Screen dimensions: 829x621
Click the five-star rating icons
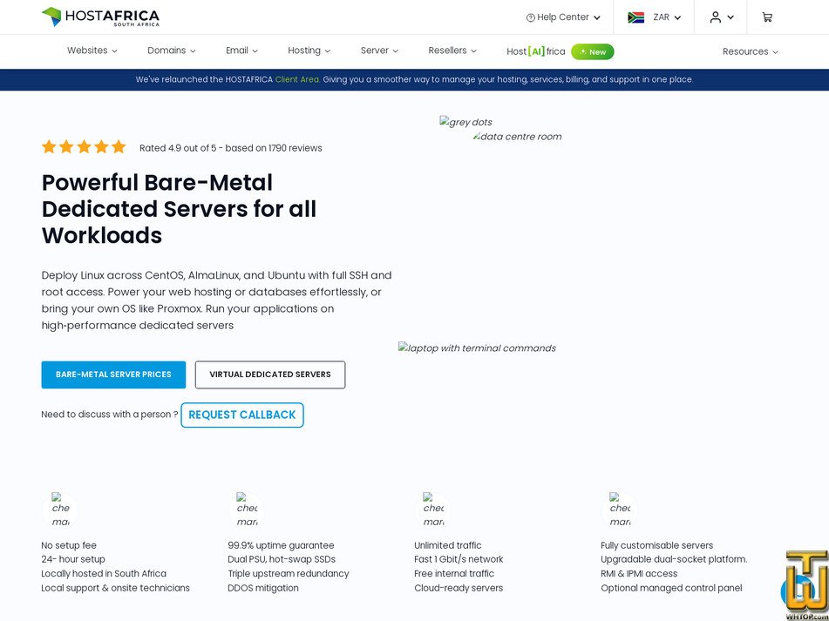pyautogui.click(x=84, y=147)
